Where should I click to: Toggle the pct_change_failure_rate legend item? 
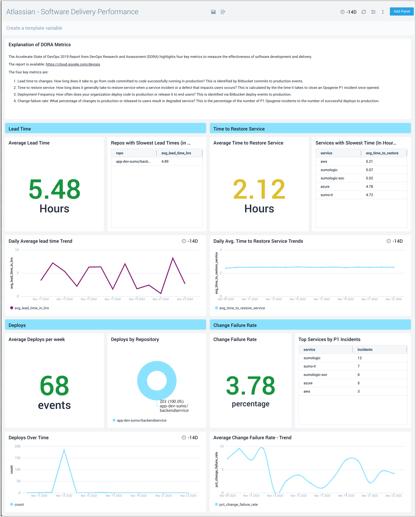point(236,505)
